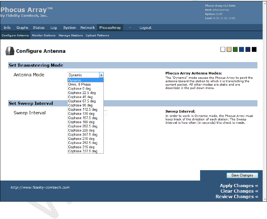
Task: Click the Save Changes button
Action: click(x=242, y=175)
